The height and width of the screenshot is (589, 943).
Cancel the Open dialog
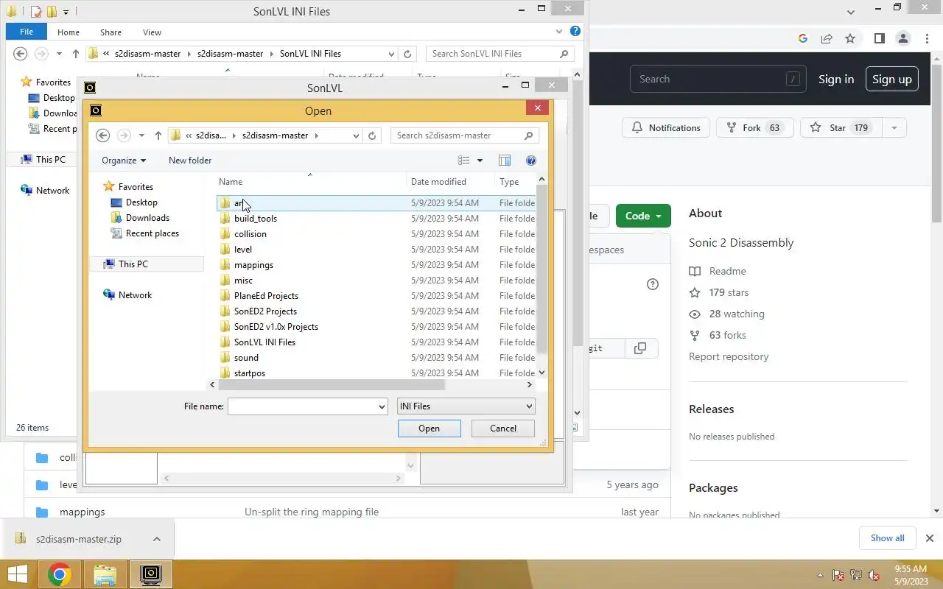click(x=503, y=428)
